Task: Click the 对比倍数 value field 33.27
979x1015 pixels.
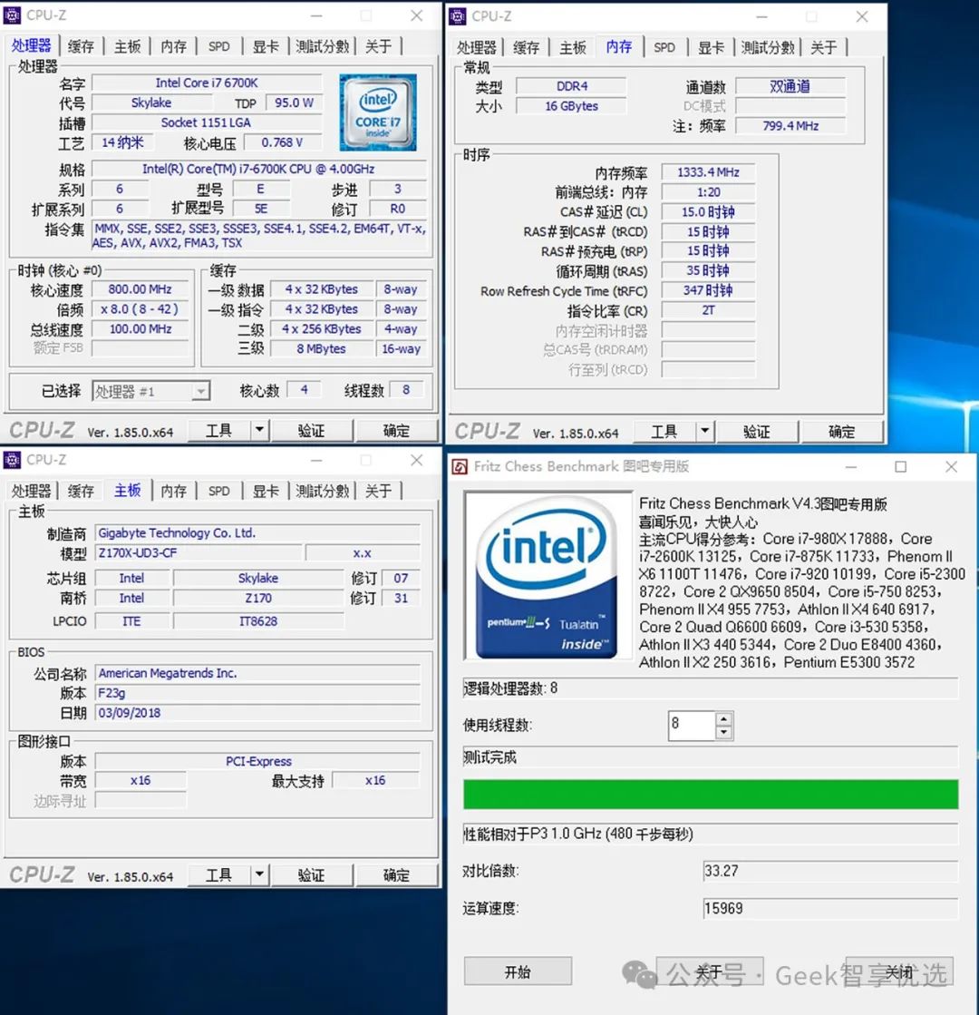Action: pos(830,871)
